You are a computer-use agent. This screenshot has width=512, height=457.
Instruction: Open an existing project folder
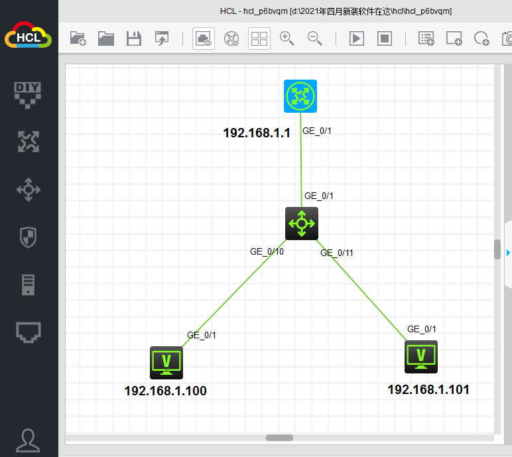pyautogui.click(x=106, y=38)
